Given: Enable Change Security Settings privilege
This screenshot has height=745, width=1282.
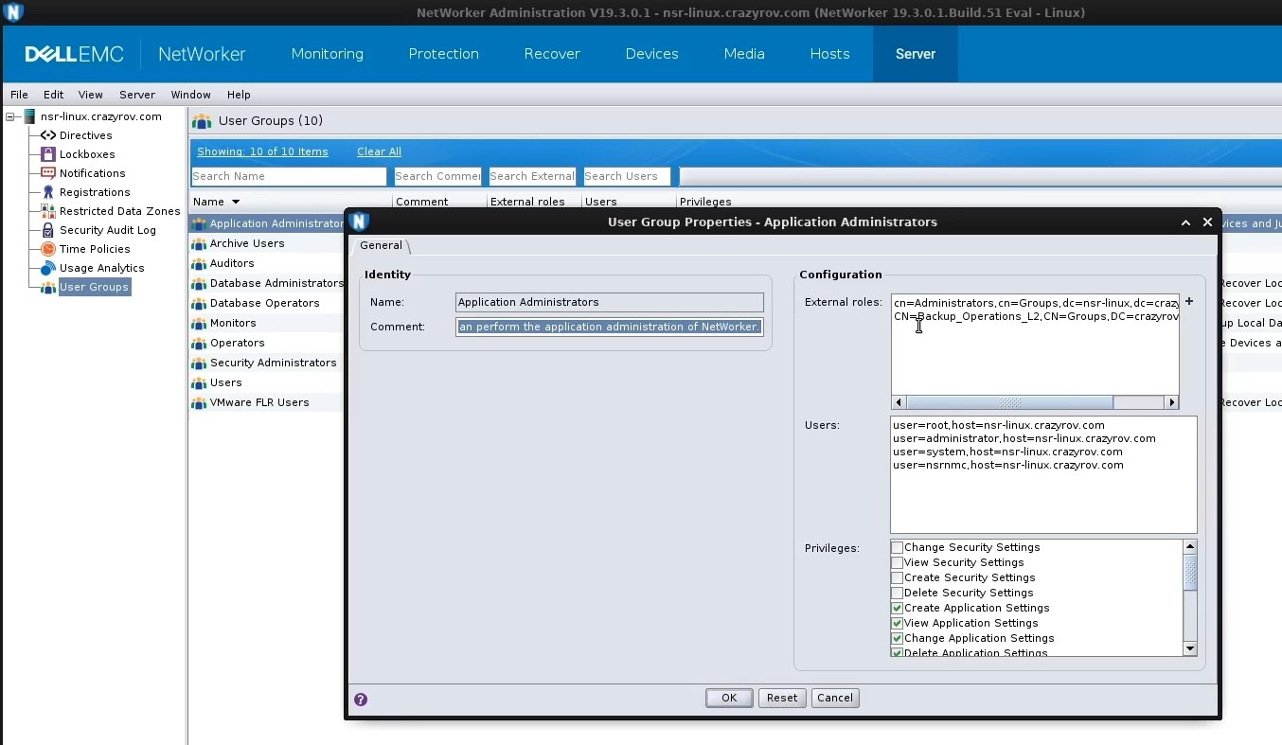Looking at the screenshot, I should coord(897,547).
